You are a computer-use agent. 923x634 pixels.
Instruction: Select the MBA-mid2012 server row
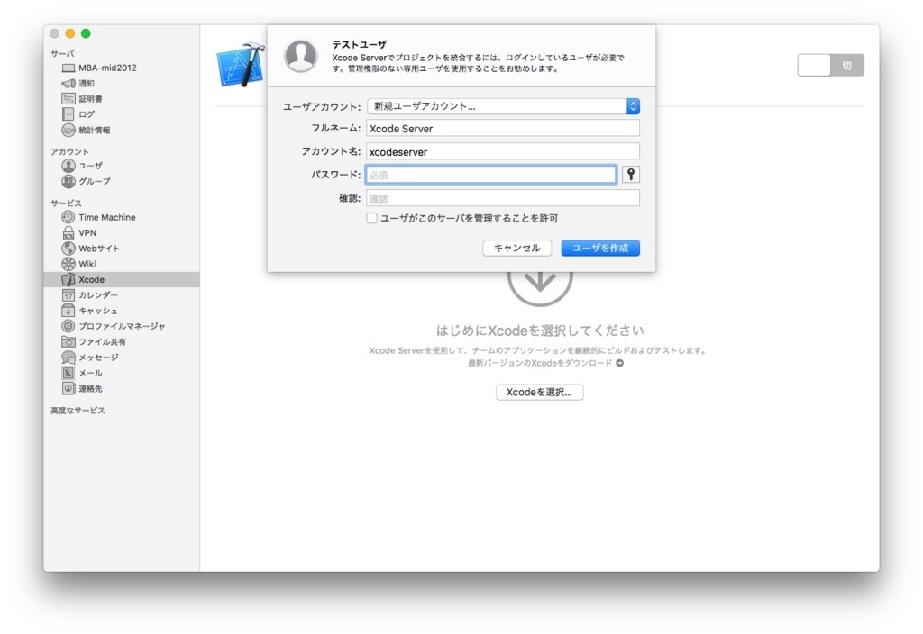122,68
